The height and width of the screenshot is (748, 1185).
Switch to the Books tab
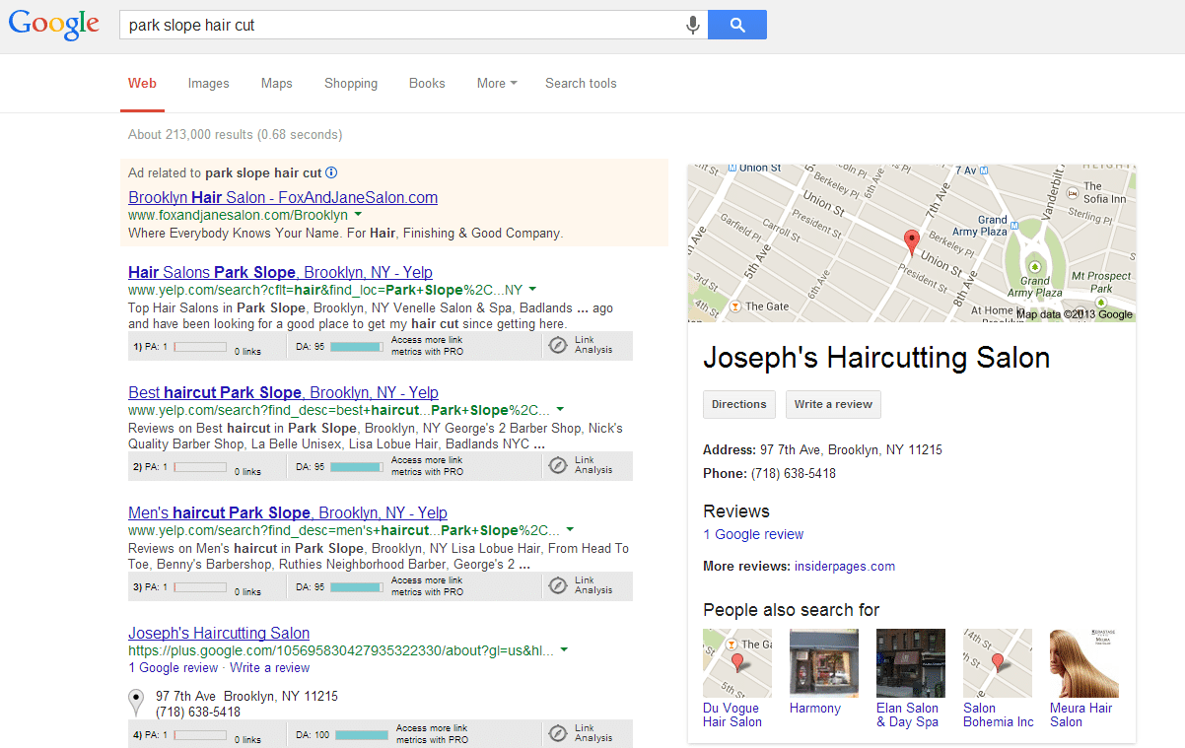[427, 84]
